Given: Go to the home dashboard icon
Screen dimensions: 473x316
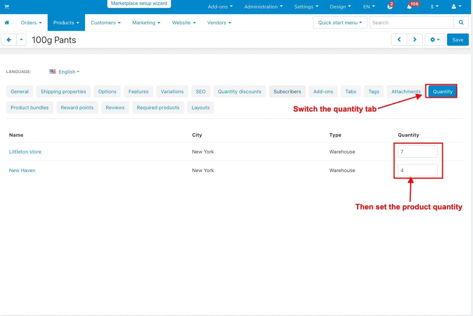Looking at the screenshot, I should coord(7,23).
